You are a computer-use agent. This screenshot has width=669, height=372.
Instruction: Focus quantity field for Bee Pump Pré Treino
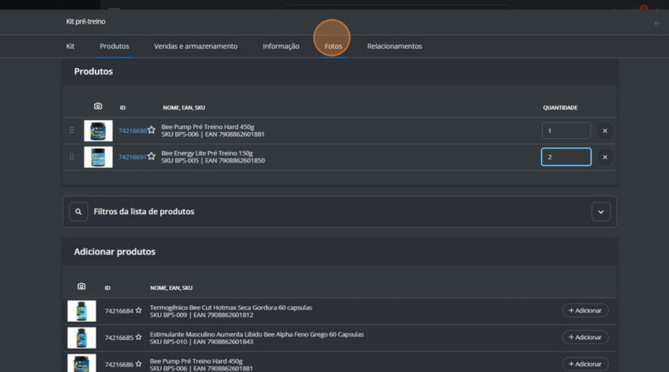566,131
